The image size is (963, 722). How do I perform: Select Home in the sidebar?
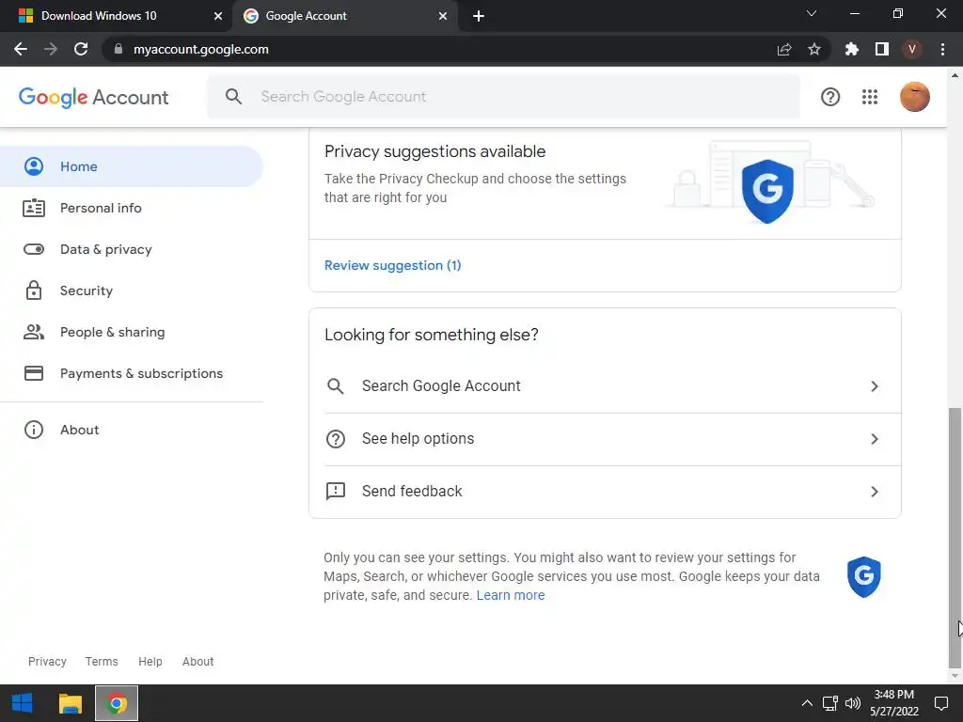point(132,166)
